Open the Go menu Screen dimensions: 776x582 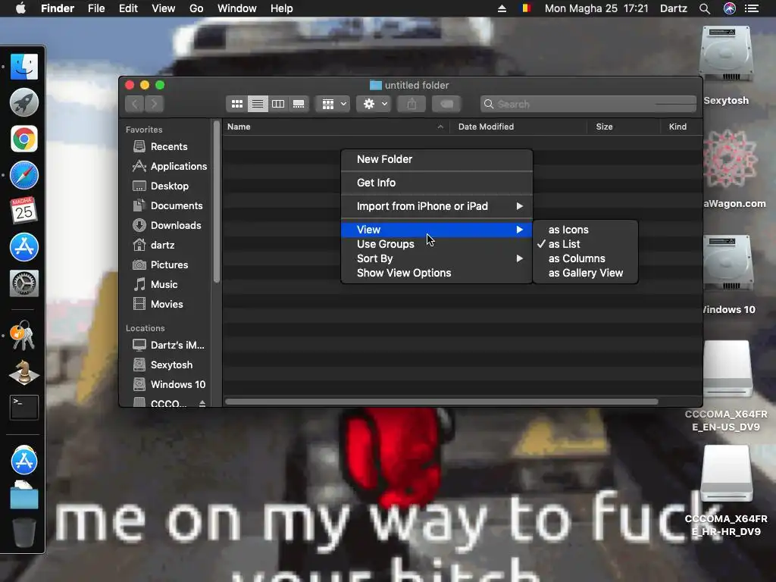point(196,8)
